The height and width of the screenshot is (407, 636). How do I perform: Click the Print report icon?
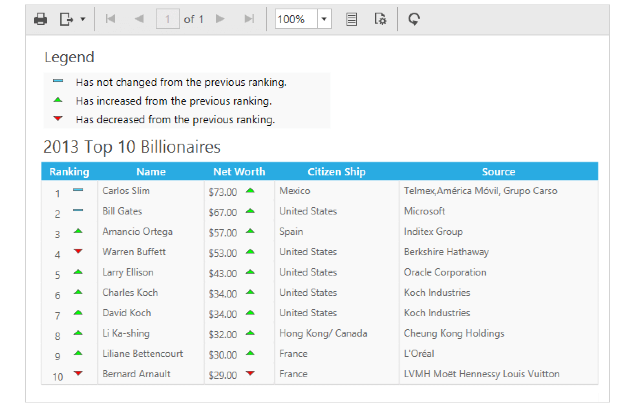(41, 19)
